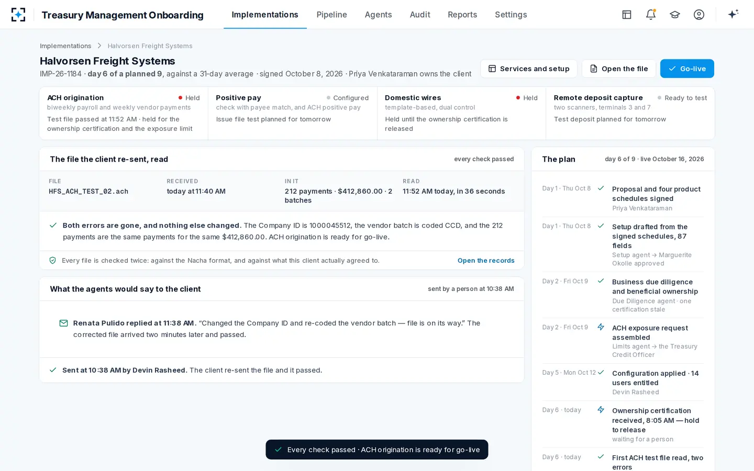
Task: Click the shield check icon beside Nacha note
Action: tap(52, 260)
